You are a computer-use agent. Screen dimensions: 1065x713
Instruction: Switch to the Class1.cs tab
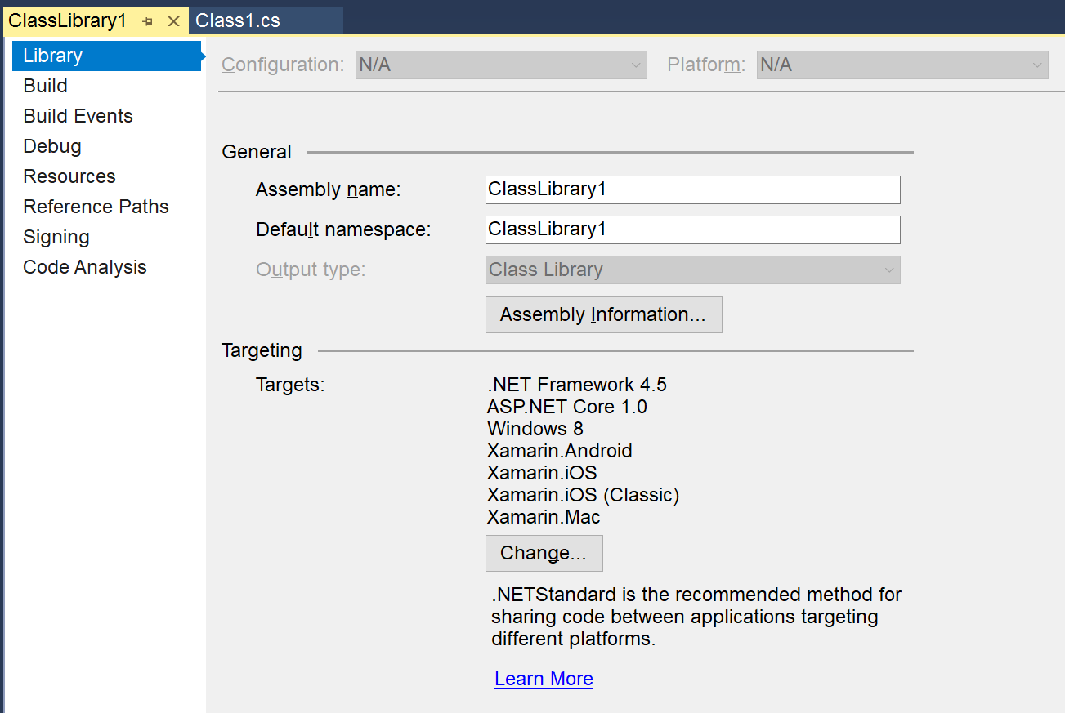click(238, 20)
